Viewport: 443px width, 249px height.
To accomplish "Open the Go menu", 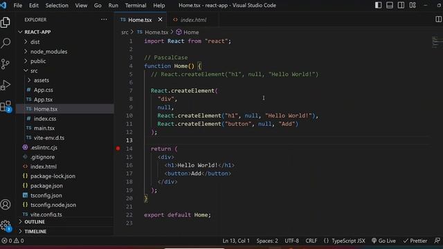I will tap(98, 6).
